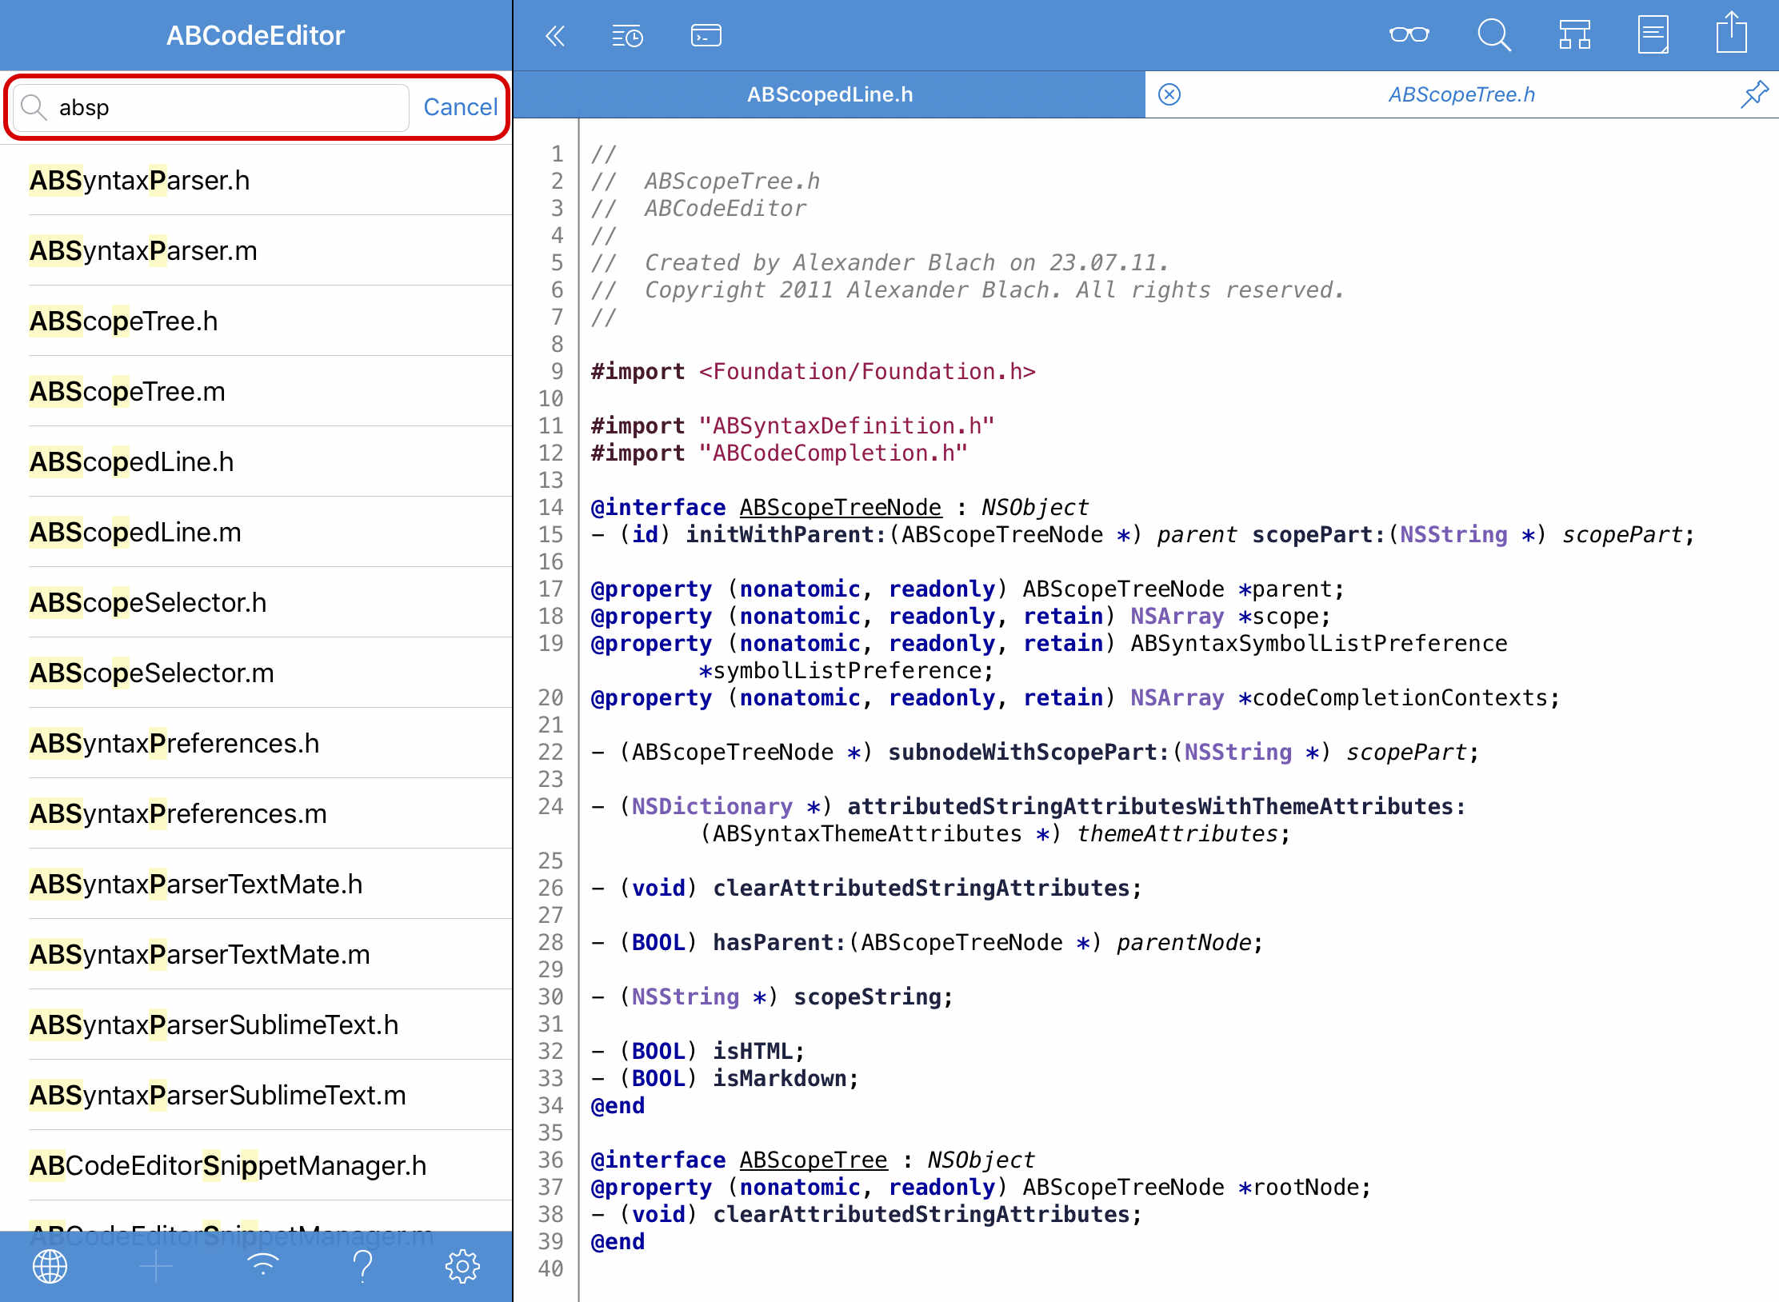Tap the plus add icon

[156, 1266]
